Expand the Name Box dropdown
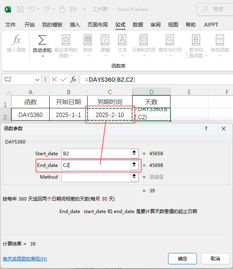This screenshot has width=233, height=269. tap(37, 80)
